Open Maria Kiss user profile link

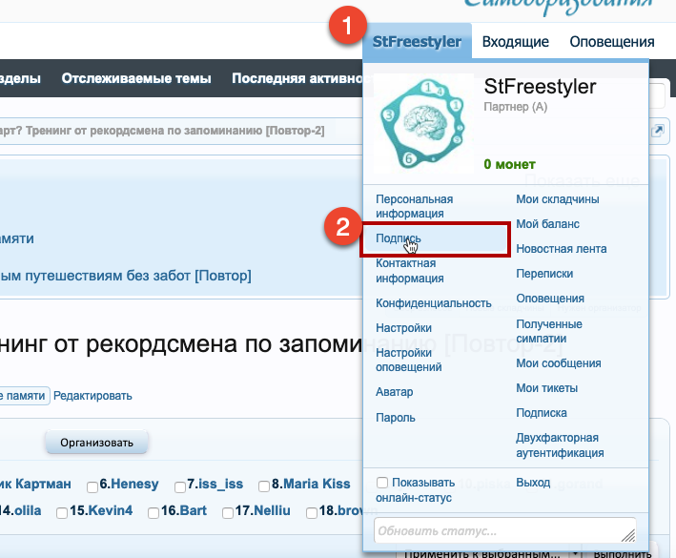point(317,484)
